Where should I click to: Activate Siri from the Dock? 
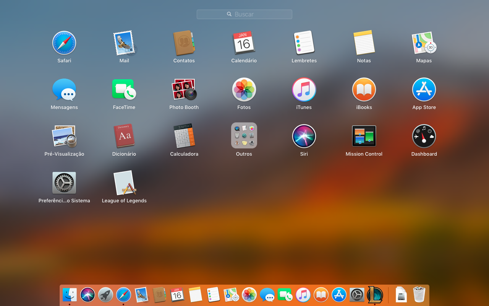click(x=87, y=295)
